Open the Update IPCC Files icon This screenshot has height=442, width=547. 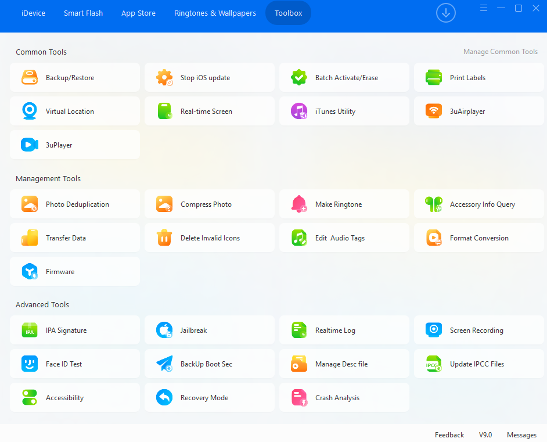pos(434,364)
